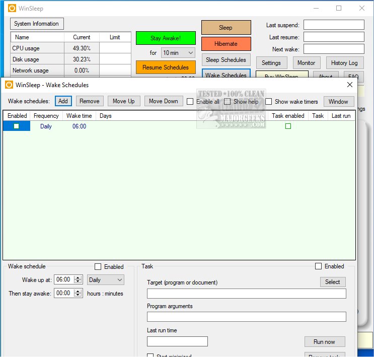Image resolution: width=374 pixels, height=357 pixels.
Task: Open the Monitor window
Action: pyautogui.click(x=306, y=63)
